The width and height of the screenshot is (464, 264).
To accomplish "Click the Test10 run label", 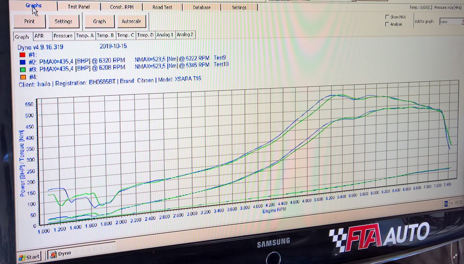I will (221, 64).
